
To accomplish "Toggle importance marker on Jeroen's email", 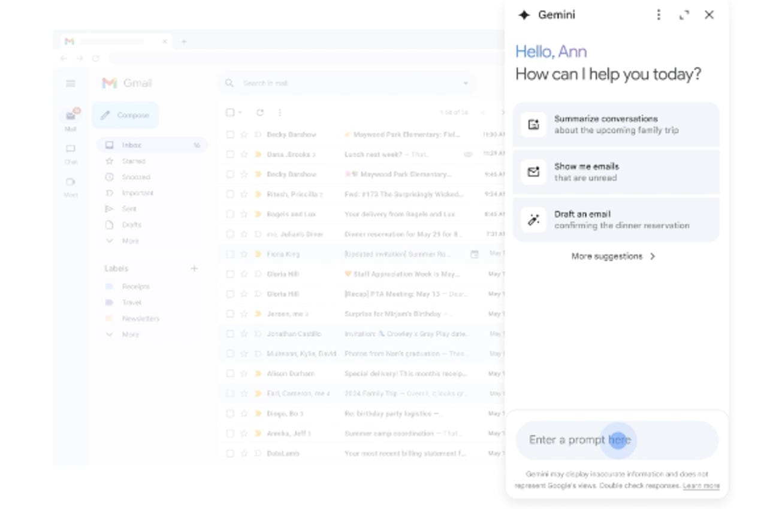I will click(258, 314).
